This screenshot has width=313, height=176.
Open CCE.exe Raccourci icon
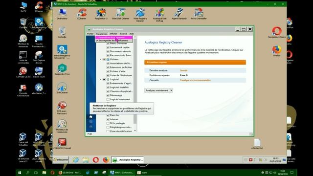[62, 108]
